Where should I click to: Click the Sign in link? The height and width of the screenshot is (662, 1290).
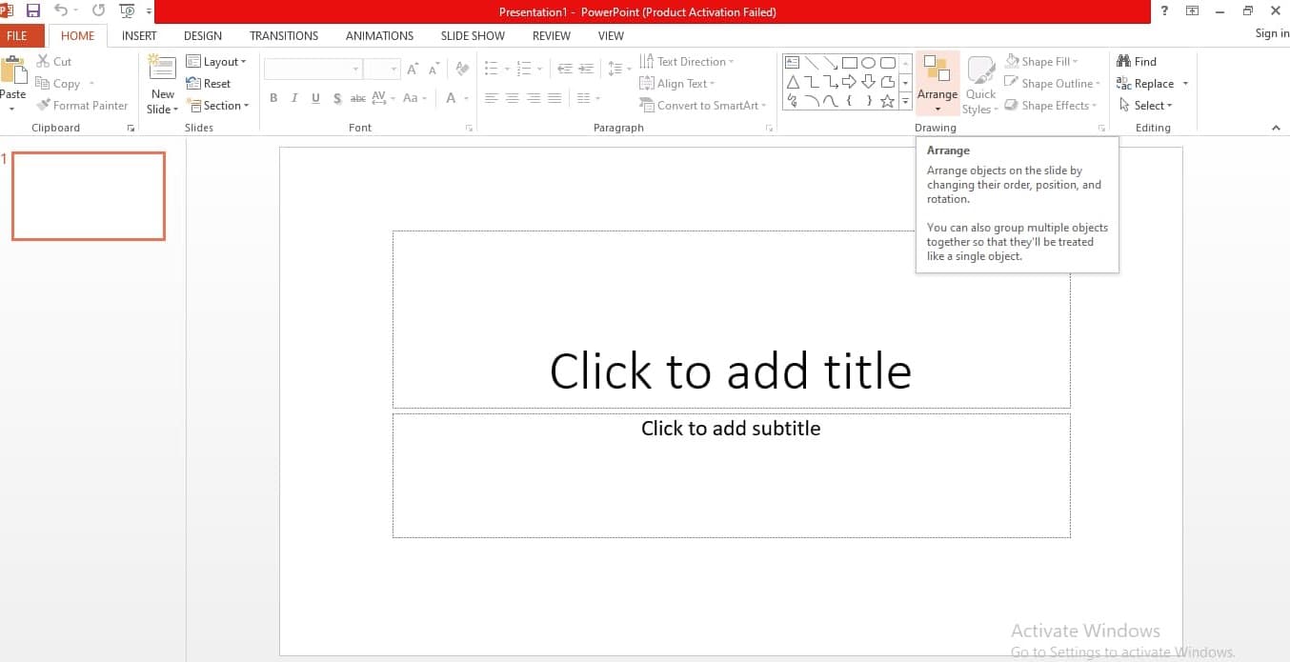pos(1271,33)
